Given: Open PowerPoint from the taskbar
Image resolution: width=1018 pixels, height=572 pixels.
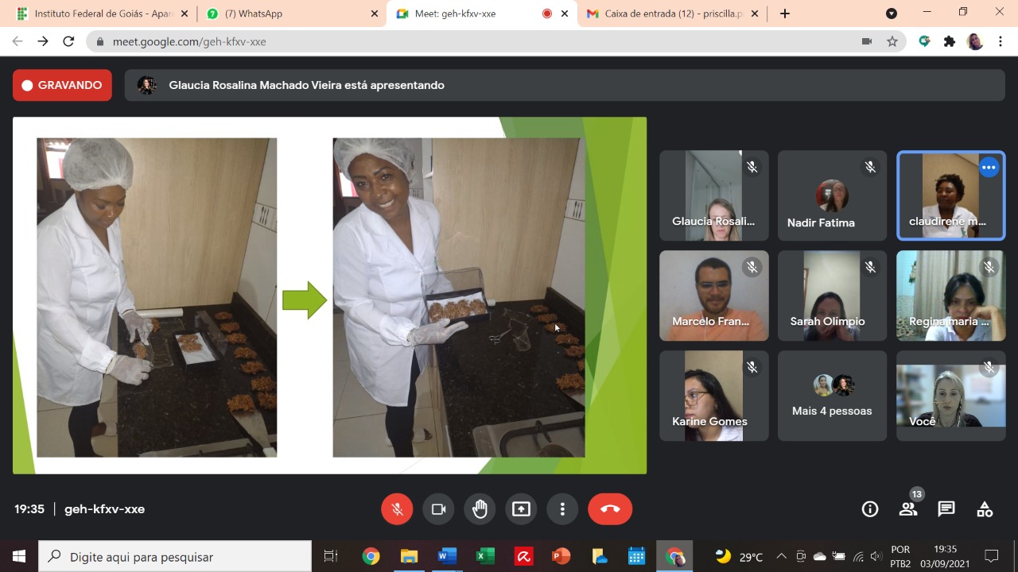Looking at the screenshot, I should [x=561, y=556].
